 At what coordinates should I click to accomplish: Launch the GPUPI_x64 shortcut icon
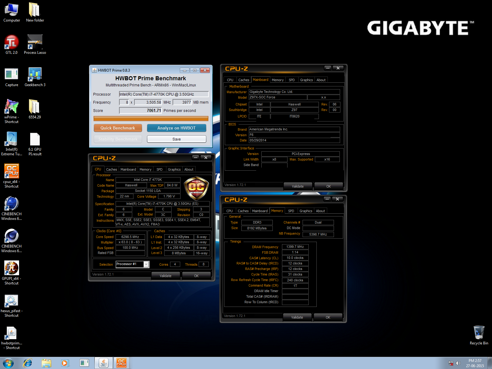(x=12, y=273)
